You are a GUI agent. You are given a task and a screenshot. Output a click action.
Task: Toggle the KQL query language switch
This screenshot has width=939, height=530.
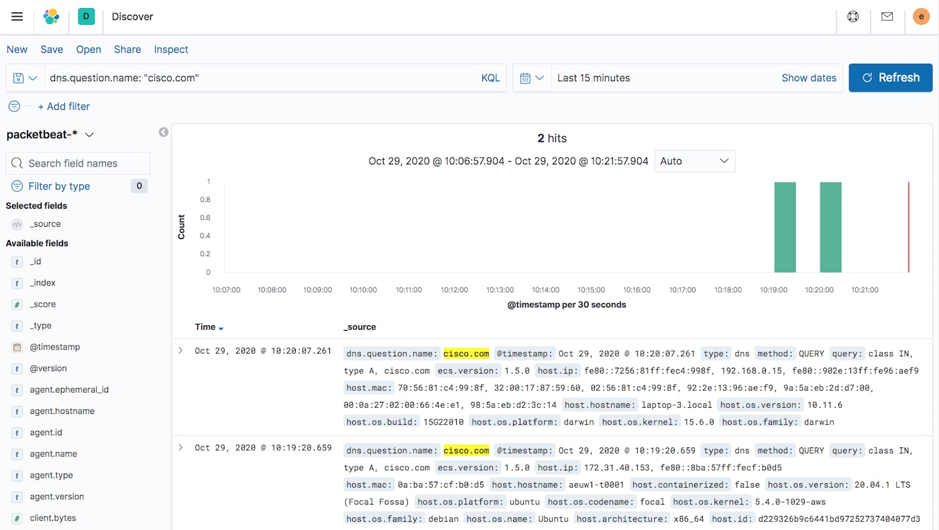(490, 78)
